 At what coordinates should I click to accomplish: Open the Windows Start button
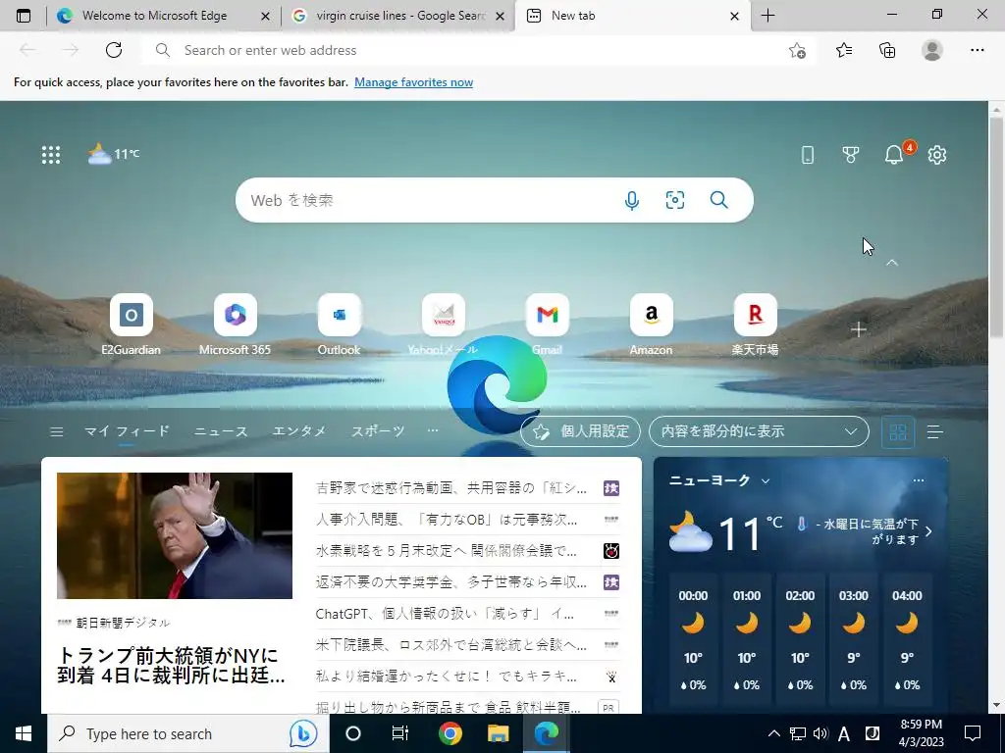click(24, 733)
